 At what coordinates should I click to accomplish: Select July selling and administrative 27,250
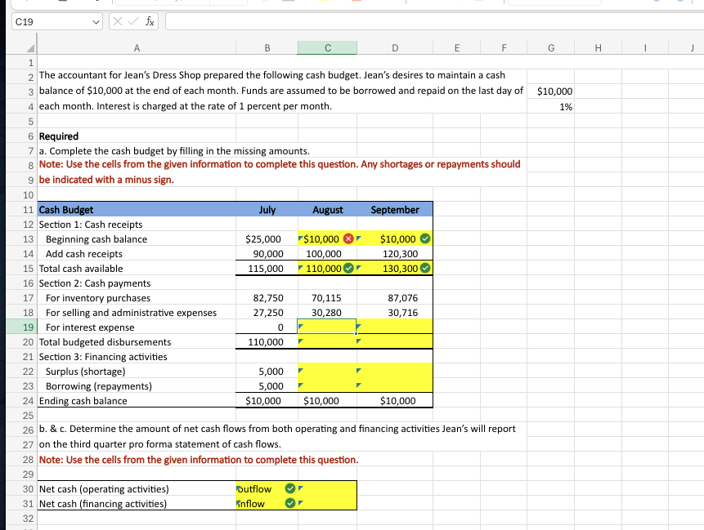tap(267, 313)
